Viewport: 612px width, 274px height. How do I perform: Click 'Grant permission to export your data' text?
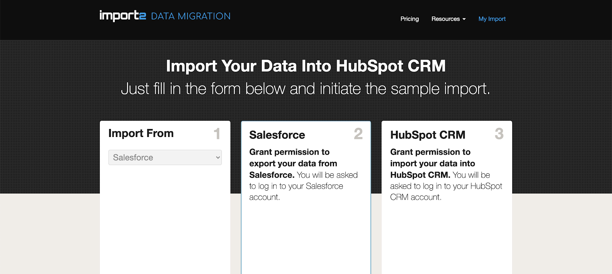point(293,163)
